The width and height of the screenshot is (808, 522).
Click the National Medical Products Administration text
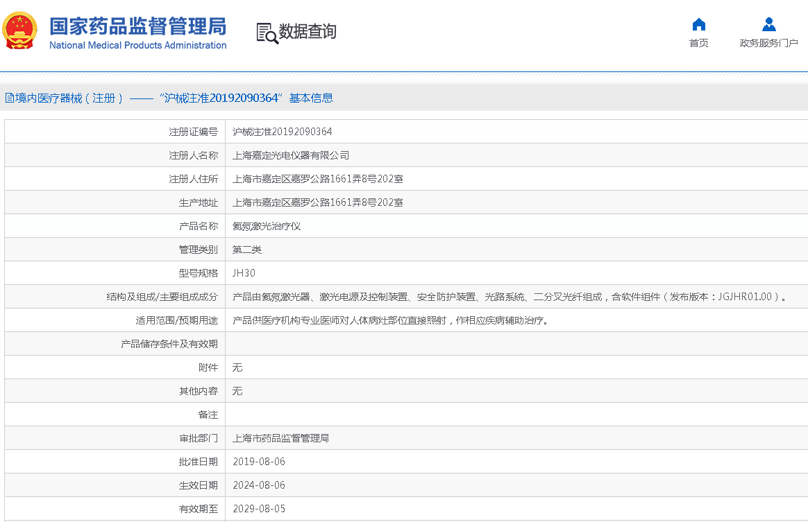(137, 46)
